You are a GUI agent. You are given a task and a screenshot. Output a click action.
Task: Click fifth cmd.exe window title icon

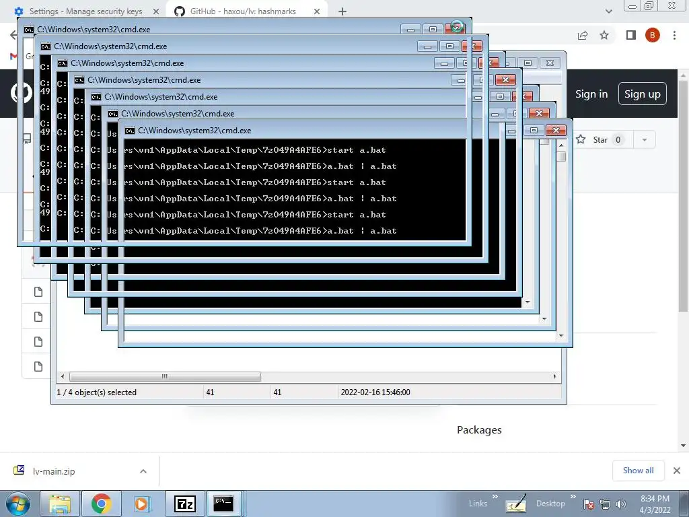tap(96, 97)
